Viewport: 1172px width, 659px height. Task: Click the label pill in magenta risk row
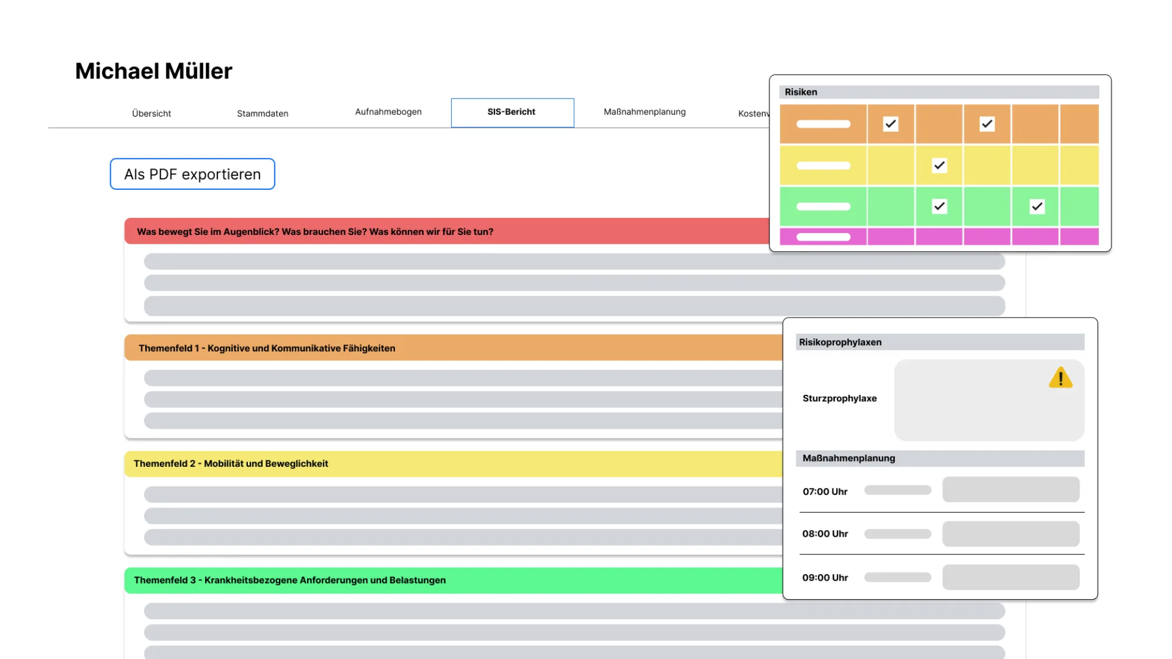click(823, 237)
